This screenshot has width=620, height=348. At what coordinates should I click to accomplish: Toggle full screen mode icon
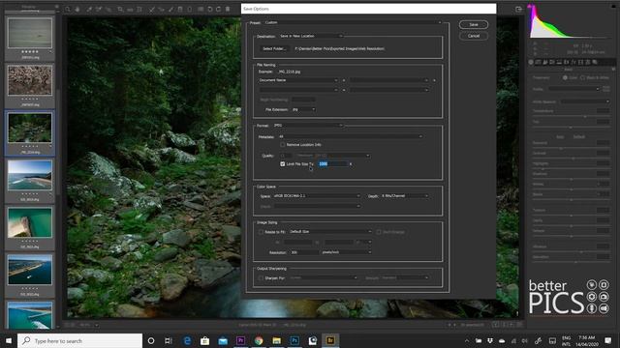[x=519, y=9]
